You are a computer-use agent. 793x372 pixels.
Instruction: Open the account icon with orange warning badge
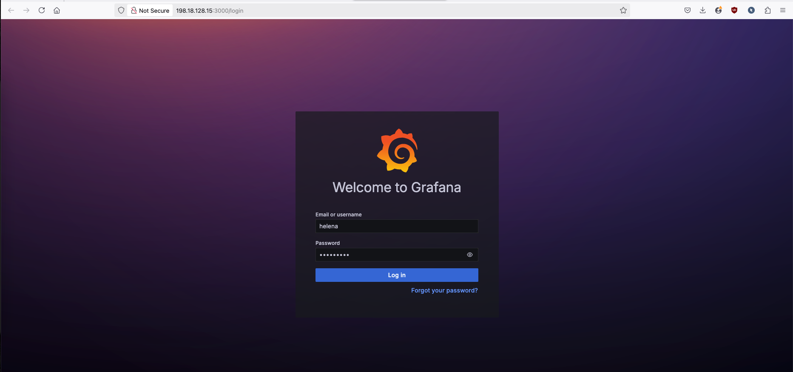click(718, 10)
